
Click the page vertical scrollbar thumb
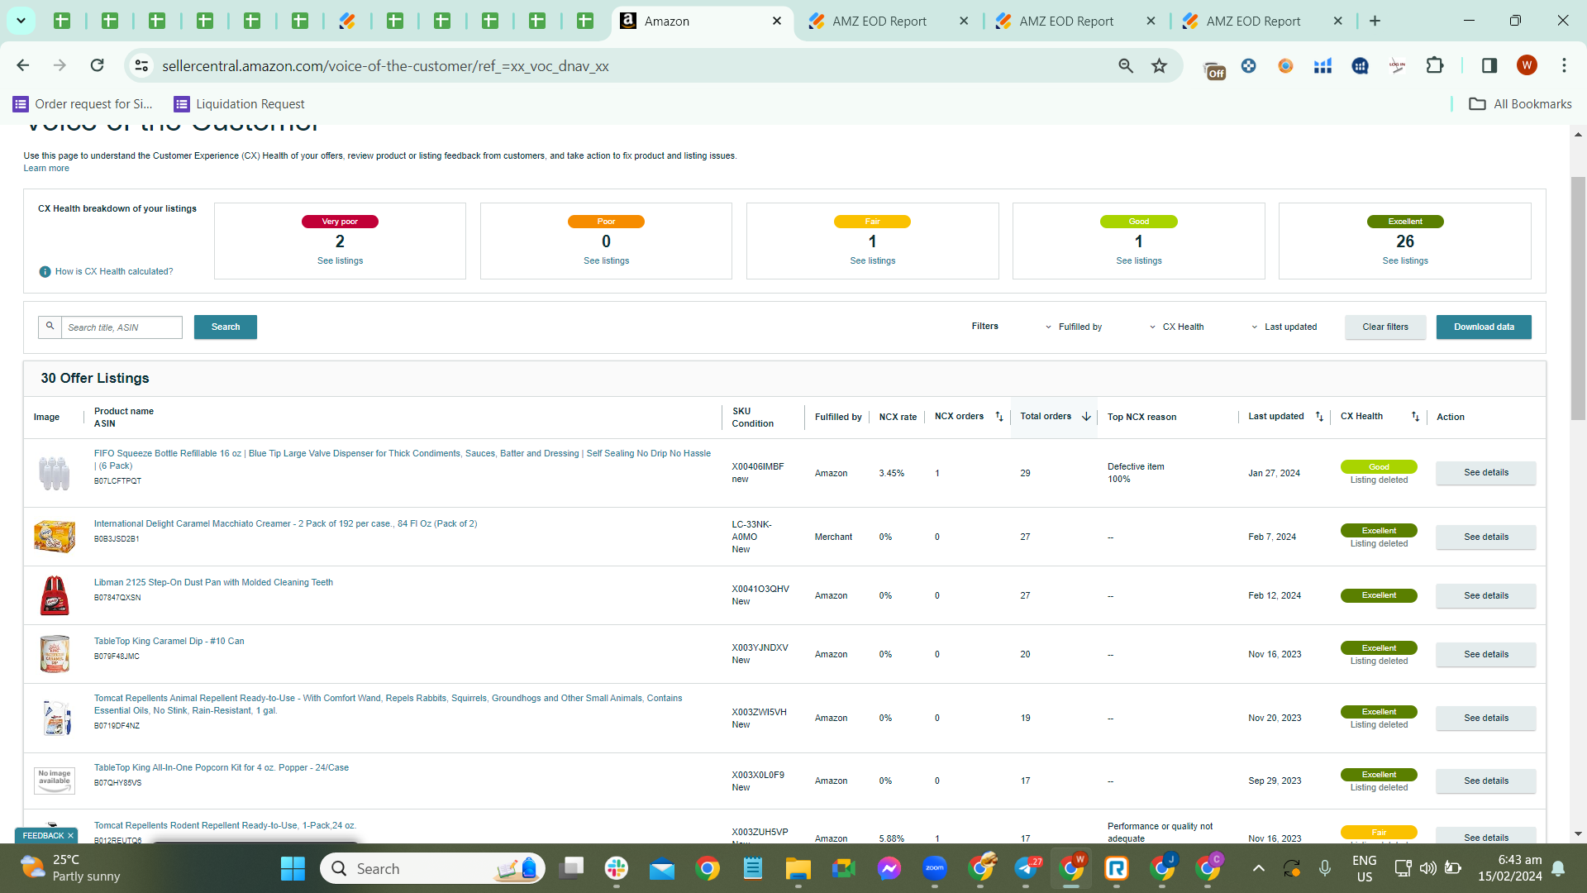pyautogui.click(x=1578, y=298)
